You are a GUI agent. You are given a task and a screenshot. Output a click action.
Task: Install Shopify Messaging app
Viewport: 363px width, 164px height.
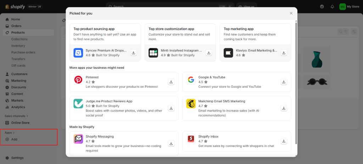click(x=171, y=144)
